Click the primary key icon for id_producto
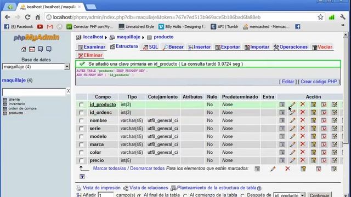Viewport: 351px width, 197px height. pos(313,105)
